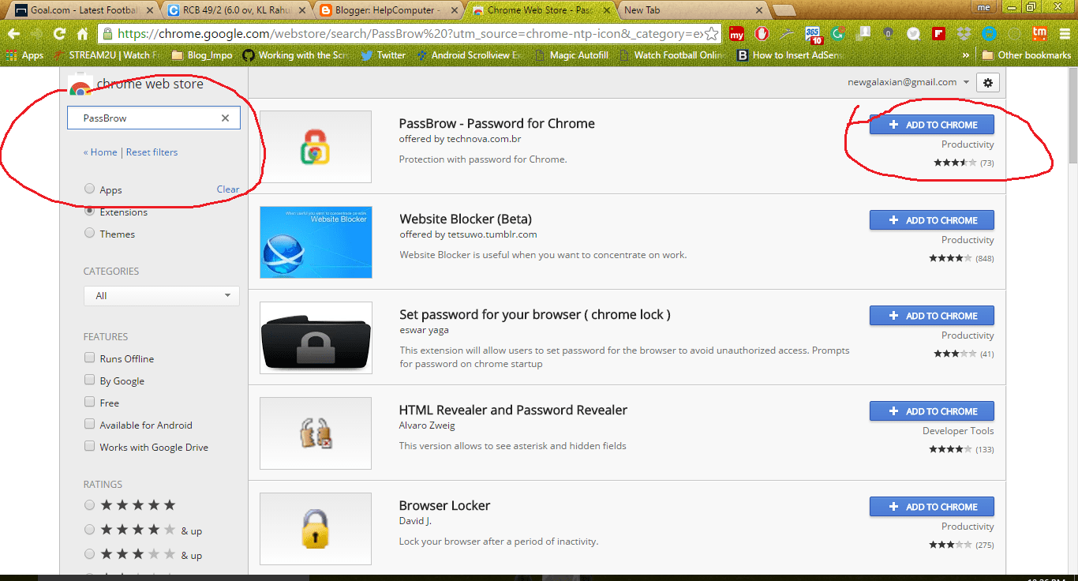The height and width of the screenshot is (581, 1078).
Task: Open the Chrome hamburger menu
Action: [x=1064, y=34]
